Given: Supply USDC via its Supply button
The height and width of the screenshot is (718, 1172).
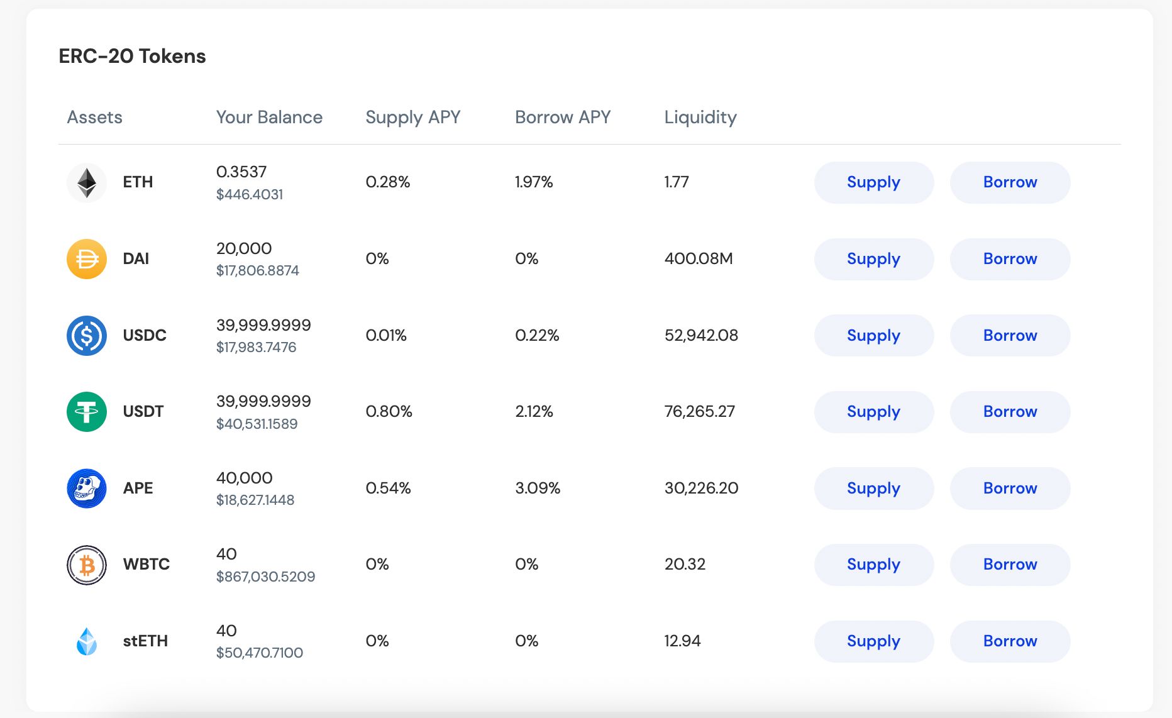Looking at the screenshot, I should click(874, 335).
